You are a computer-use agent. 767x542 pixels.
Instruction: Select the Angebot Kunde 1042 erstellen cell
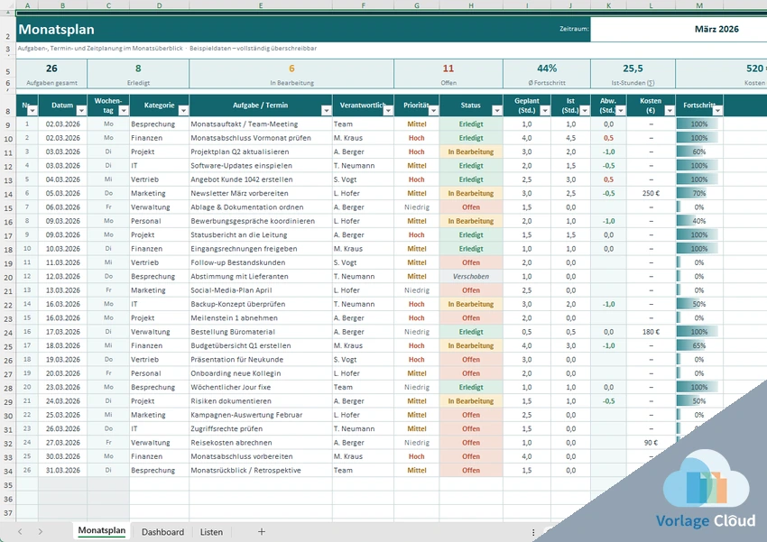[261, 179]
